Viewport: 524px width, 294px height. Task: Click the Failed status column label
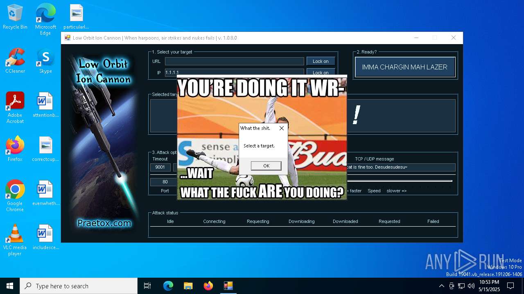[433, 221]
